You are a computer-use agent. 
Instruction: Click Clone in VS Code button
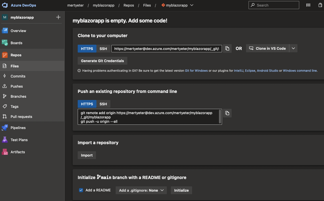(x=268, y=48)
